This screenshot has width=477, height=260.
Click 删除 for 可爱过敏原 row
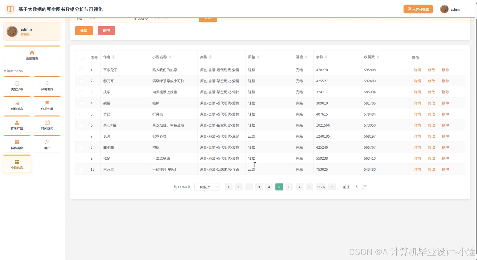(445, 158)
